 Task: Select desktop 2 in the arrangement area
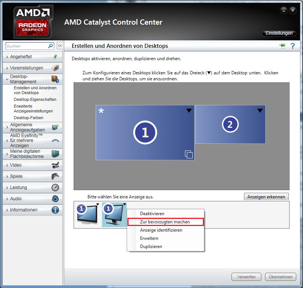point(231,124)
